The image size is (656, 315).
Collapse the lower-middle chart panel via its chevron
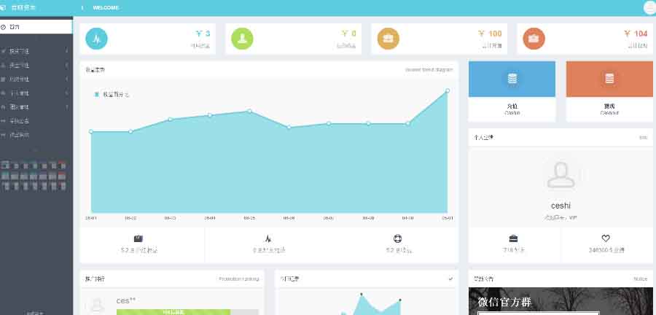[450, 279]
